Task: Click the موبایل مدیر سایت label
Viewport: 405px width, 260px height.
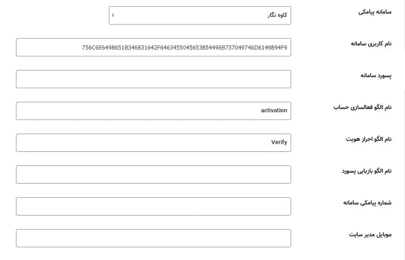Action: (x=370, y=235)
